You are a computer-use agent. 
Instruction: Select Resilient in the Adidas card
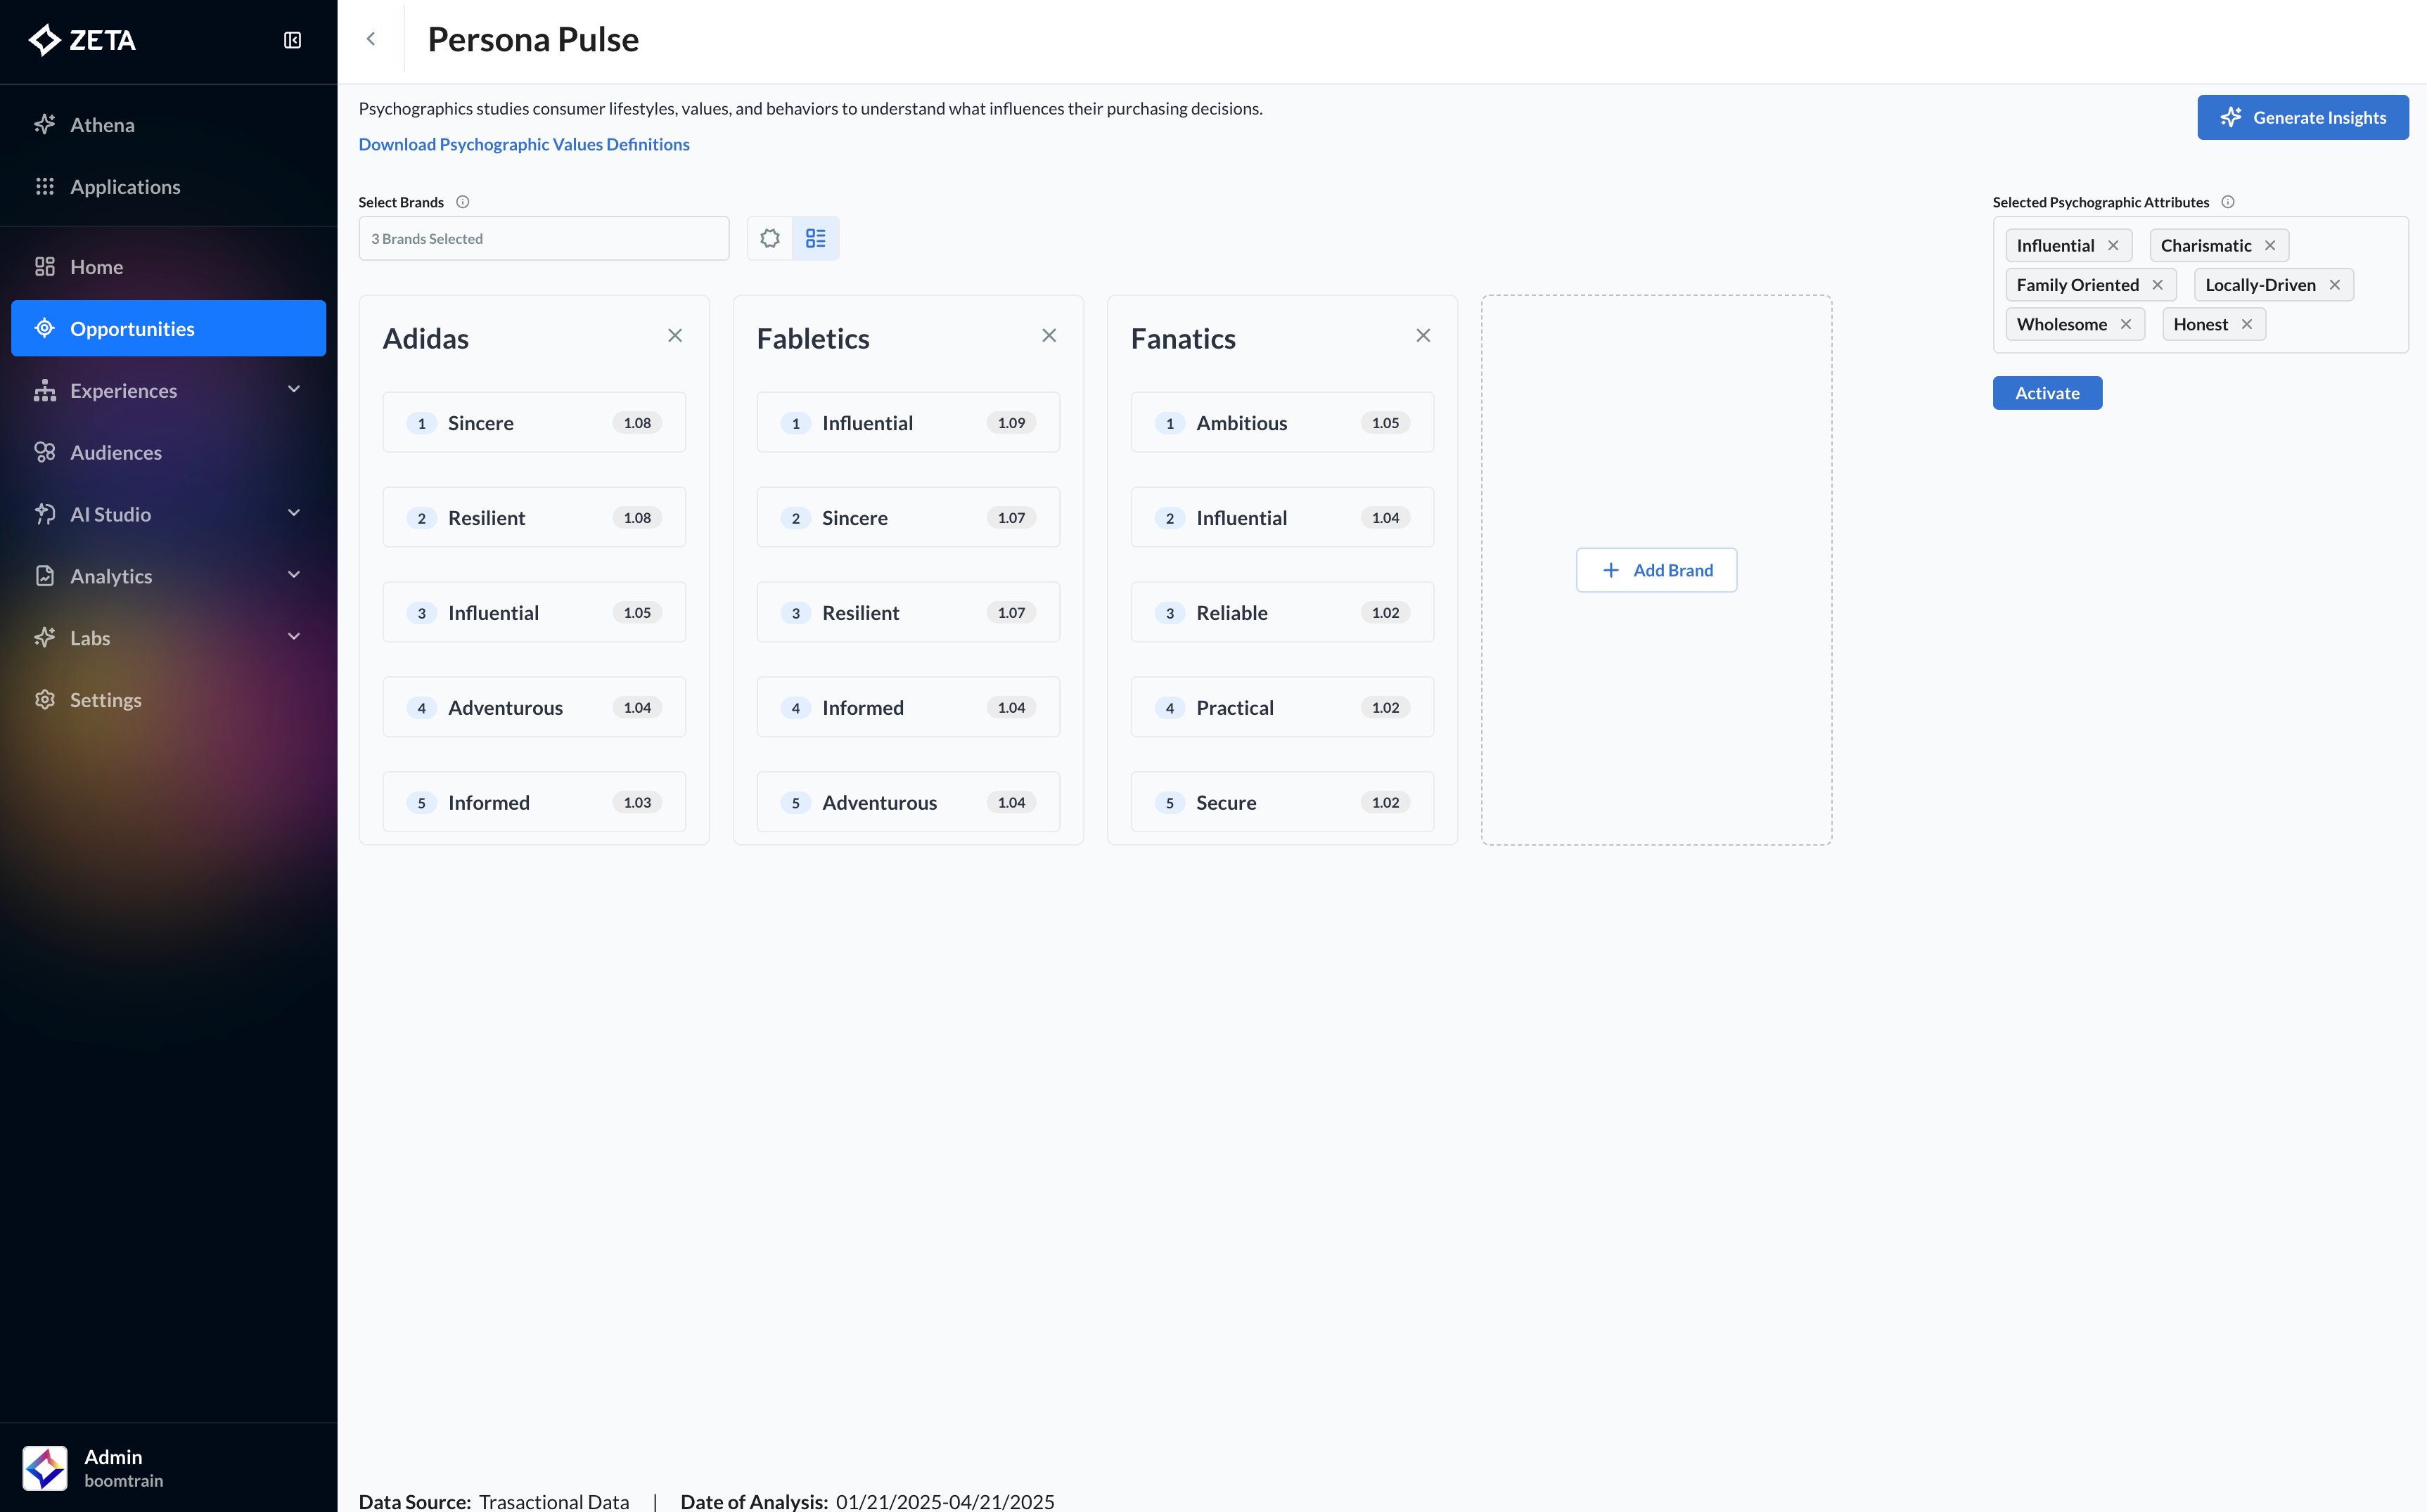tap(534, 518)
